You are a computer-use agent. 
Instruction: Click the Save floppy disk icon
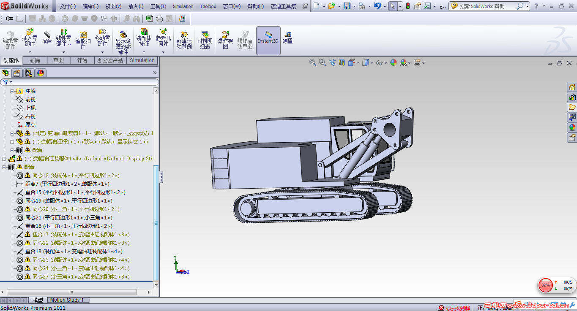(x=347, y=6)
